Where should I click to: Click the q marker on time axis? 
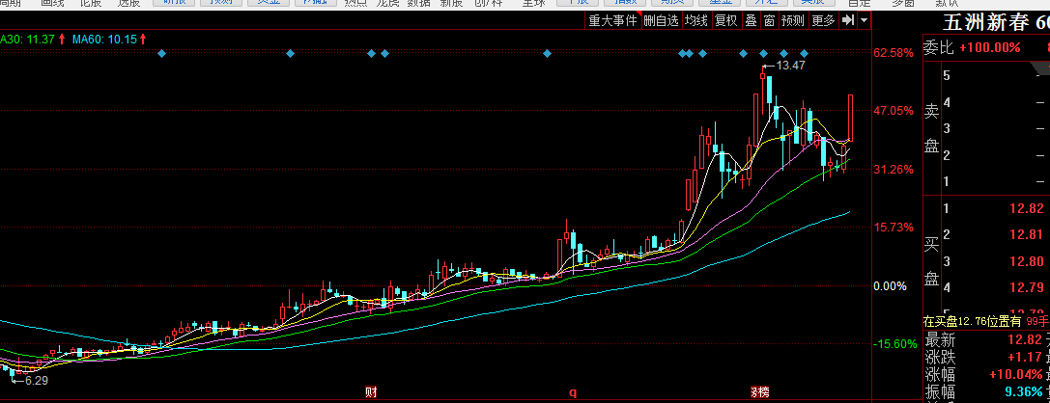click(573, 392)
